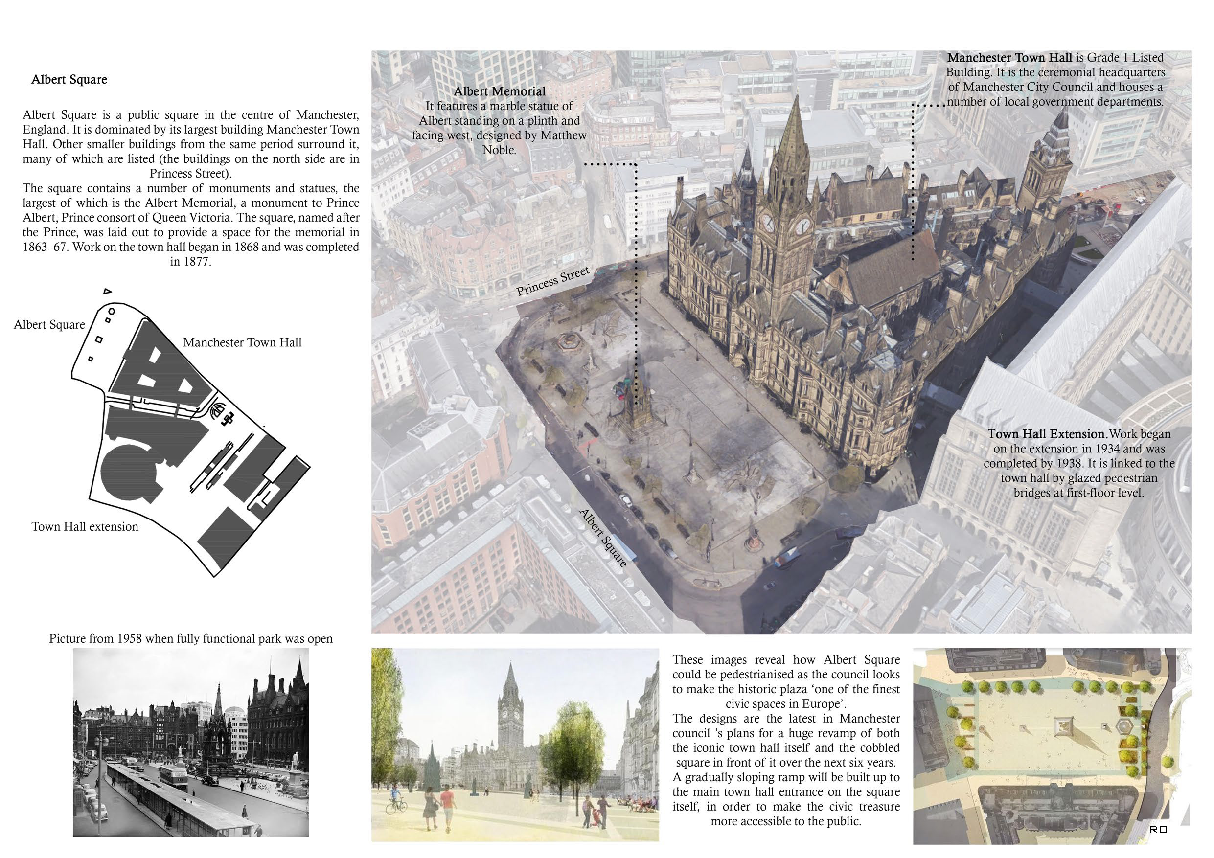
Task: Click the 'Albert Memorial' annotation title
Action: 500,91
